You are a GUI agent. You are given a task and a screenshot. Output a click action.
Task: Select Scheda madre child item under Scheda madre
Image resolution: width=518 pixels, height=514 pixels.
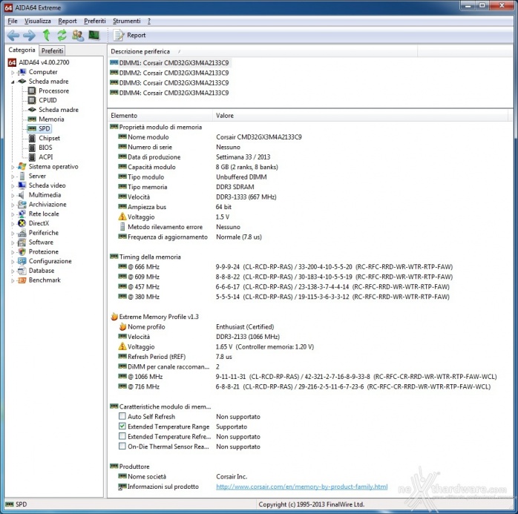pos(59,110)
